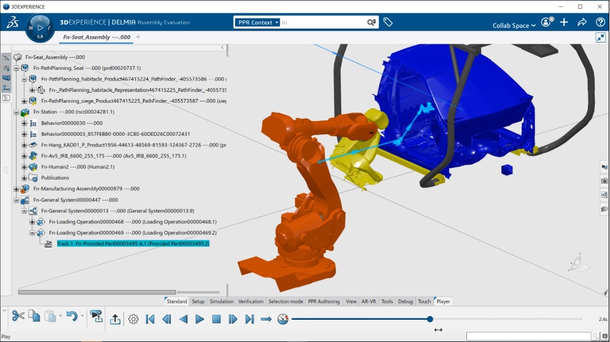Step backward one frame
The image size is (610, 342).
pyautogui.click(x=167, y=319)
